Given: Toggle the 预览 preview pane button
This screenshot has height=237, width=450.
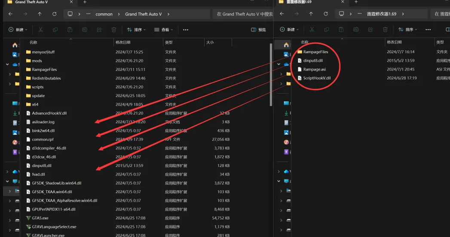Looking at the screenshot, I should tap(259, 30).
